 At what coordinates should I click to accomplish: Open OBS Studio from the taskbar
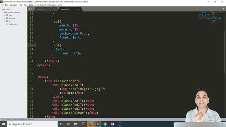119,124
